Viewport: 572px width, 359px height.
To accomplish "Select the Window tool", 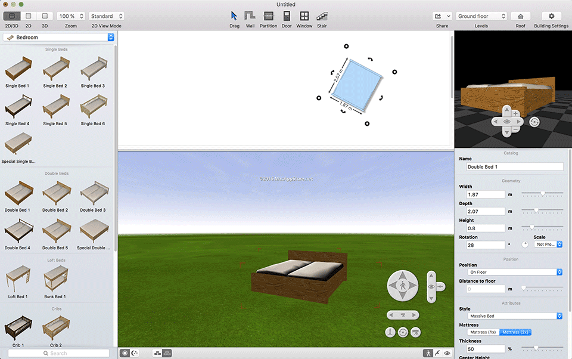I will pos(304,17).
